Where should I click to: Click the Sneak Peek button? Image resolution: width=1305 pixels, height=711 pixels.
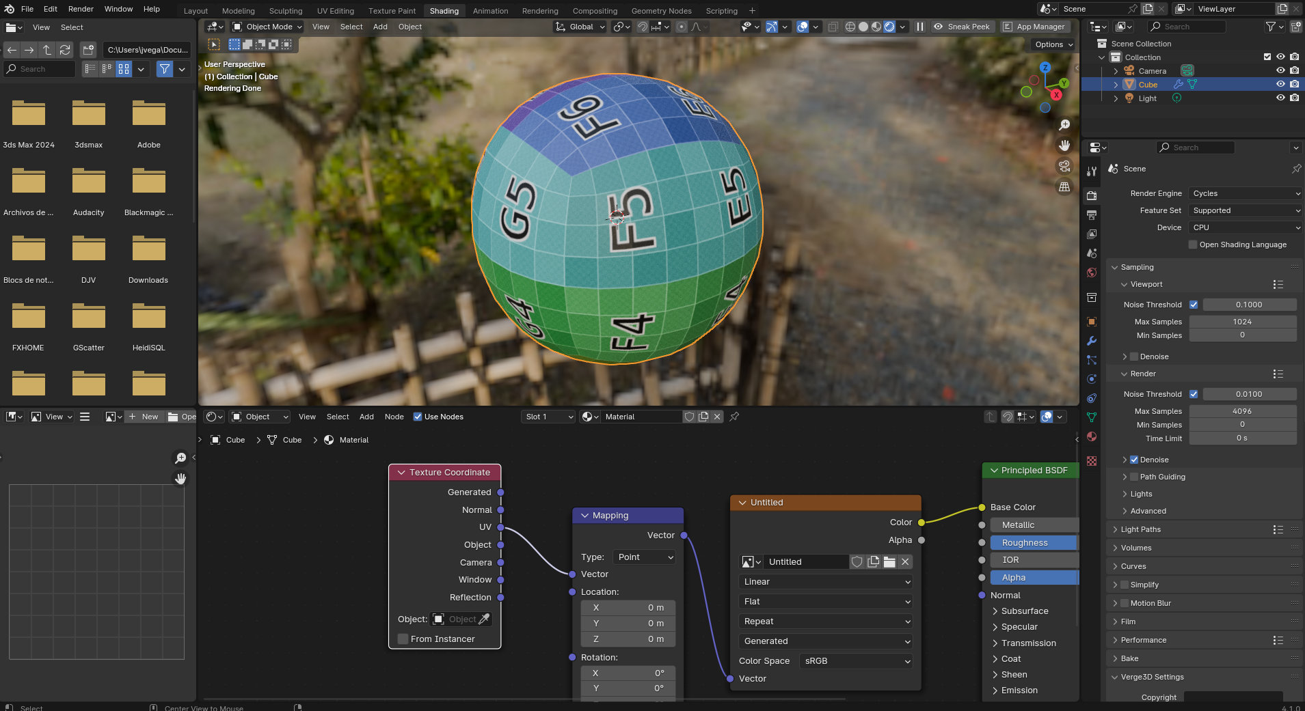964,27
